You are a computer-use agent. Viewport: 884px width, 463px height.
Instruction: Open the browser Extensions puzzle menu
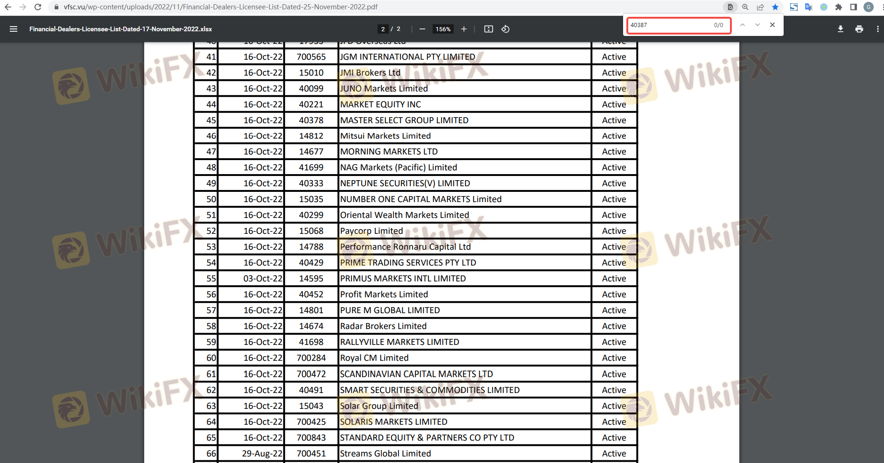839,7
